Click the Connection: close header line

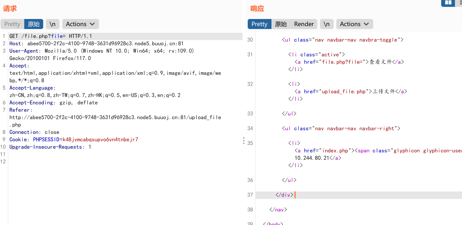[x=34, y=132]
